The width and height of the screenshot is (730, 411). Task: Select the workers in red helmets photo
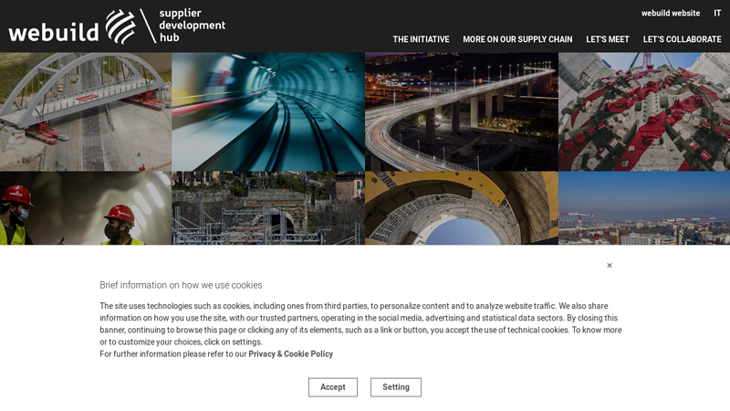coord(86,208)
